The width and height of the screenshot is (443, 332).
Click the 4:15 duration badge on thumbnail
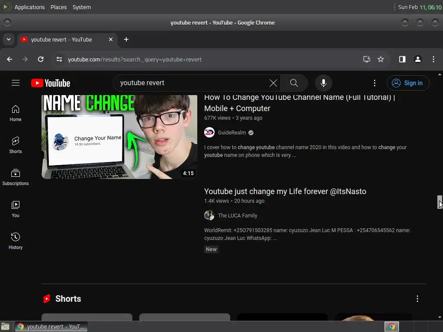coord(188,173)
